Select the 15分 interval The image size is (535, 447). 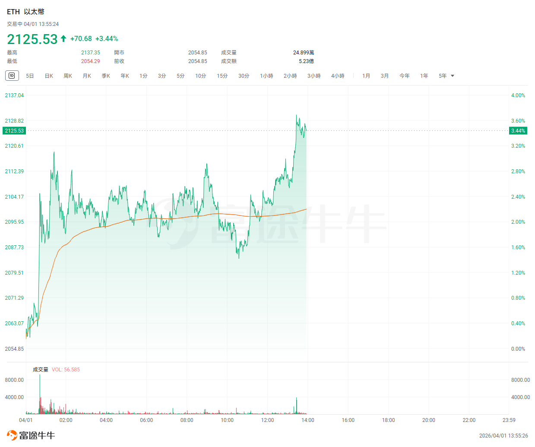click(x=222, y=76)
